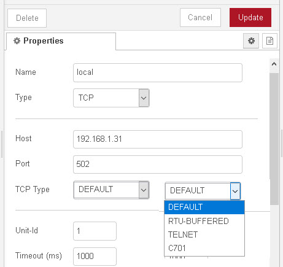Edit the Timeout (ms) field
283x267 pixels.
click(x=95, y=256)
